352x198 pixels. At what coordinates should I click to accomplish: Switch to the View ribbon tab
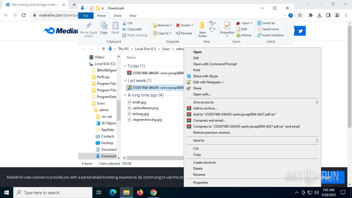pyautogui.click(x=133, y=16)
